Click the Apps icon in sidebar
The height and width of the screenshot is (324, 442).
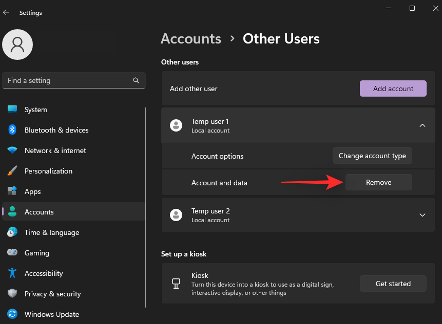tap(12, 191)
